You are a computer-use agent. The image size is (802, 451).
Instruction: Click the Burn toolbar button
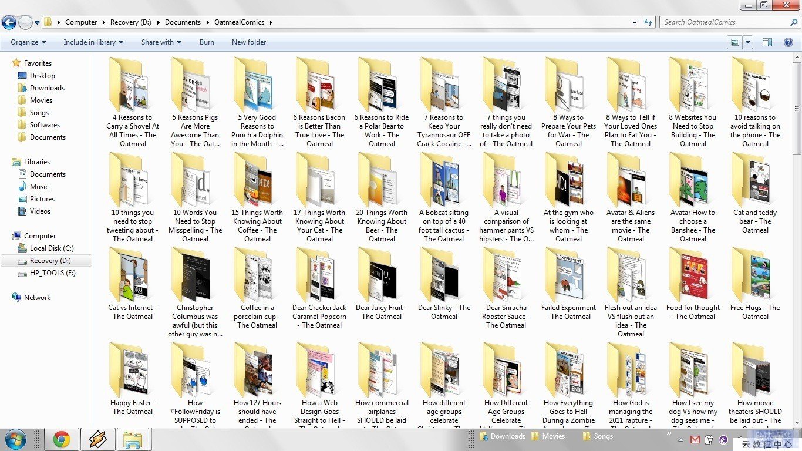tap(207, 42)
